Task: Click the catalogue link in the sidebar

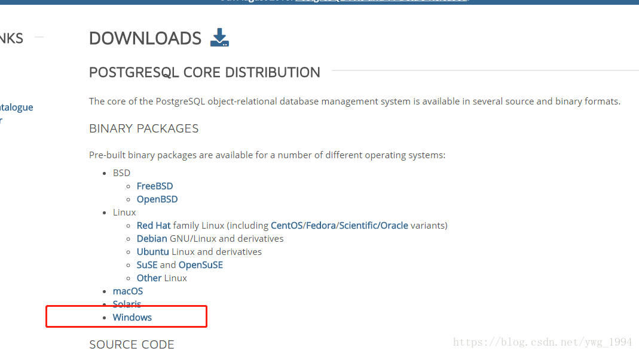Action: click(16, 107)
